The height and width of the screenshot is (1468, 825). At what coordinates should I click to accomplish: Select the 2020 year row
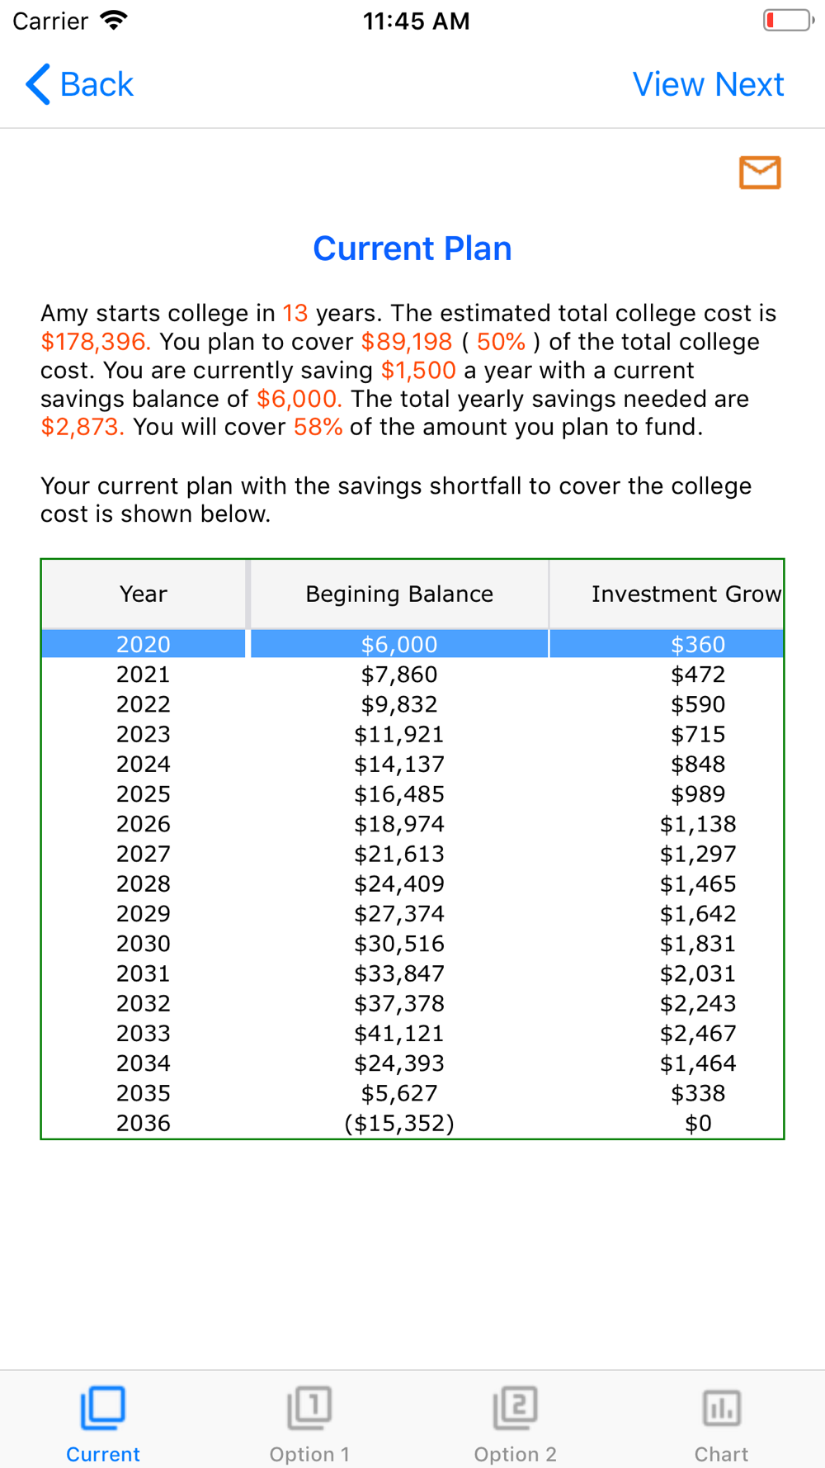pos(412,644)
